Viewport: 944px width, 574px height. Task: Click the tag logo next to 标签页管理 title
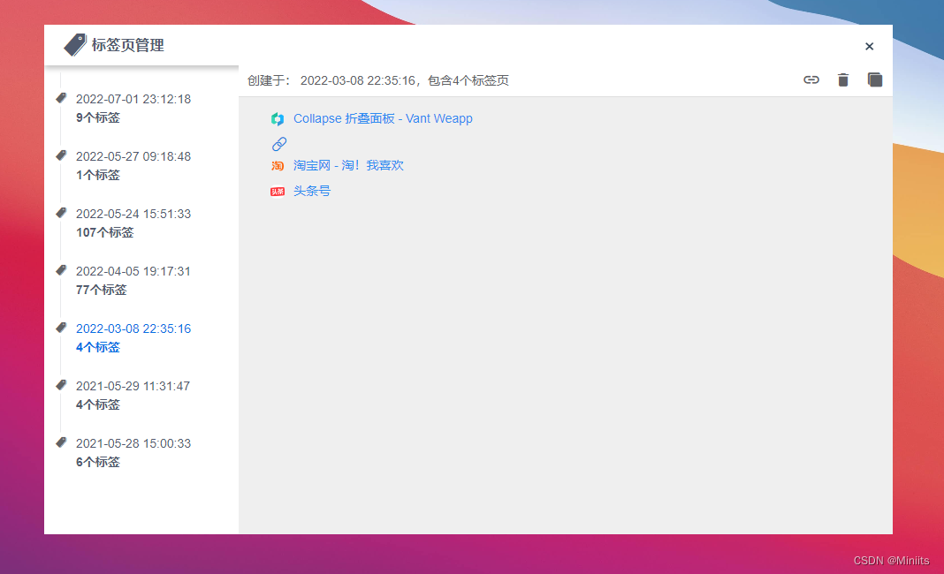click(x=74, y=45)
